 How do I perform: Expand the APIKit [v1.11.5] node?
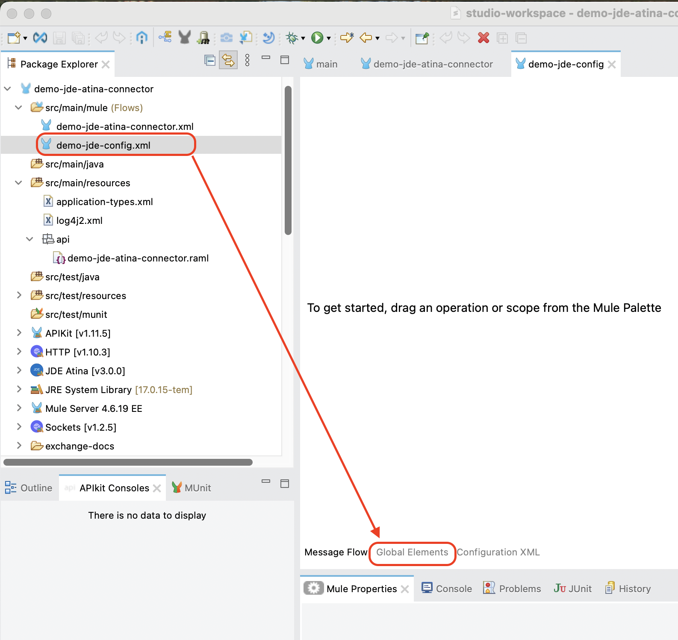pyautogui.click(x=19, y=333)
